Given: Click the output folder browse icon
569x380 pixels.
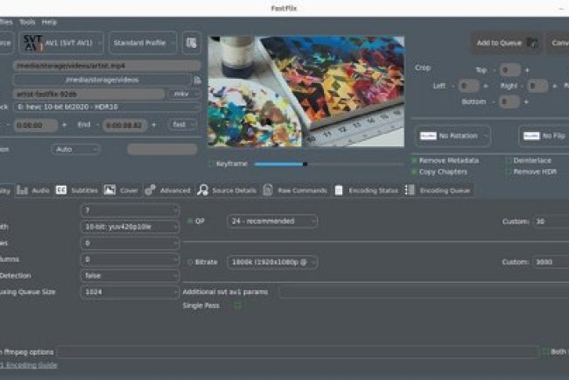Looking at the screenshot, I should click(x=198, y=80).
